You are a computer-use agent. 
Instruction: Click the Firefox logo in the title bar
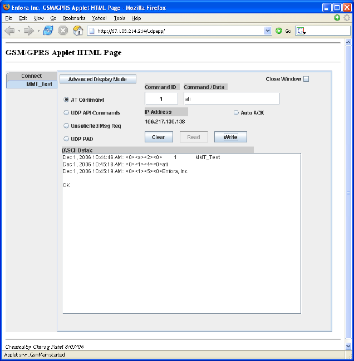(x=6, y=7)
